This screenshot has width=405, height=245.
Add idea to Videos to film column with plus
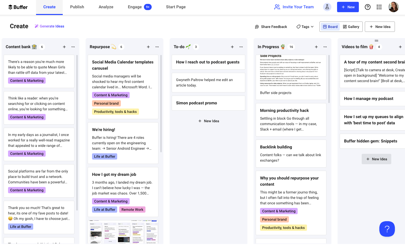click(400, 47)
